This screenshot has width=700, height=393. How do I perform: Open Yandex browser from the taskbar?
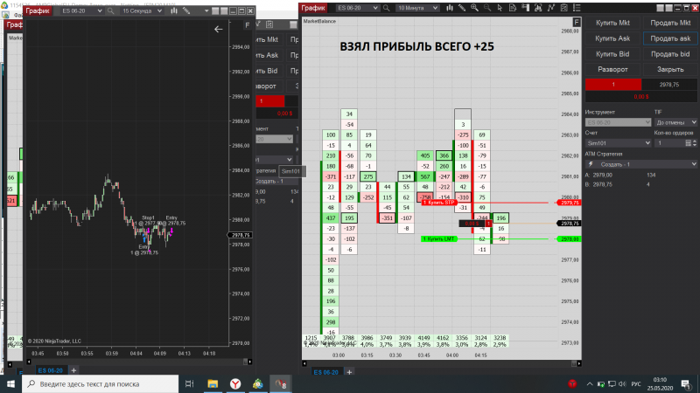235,383
